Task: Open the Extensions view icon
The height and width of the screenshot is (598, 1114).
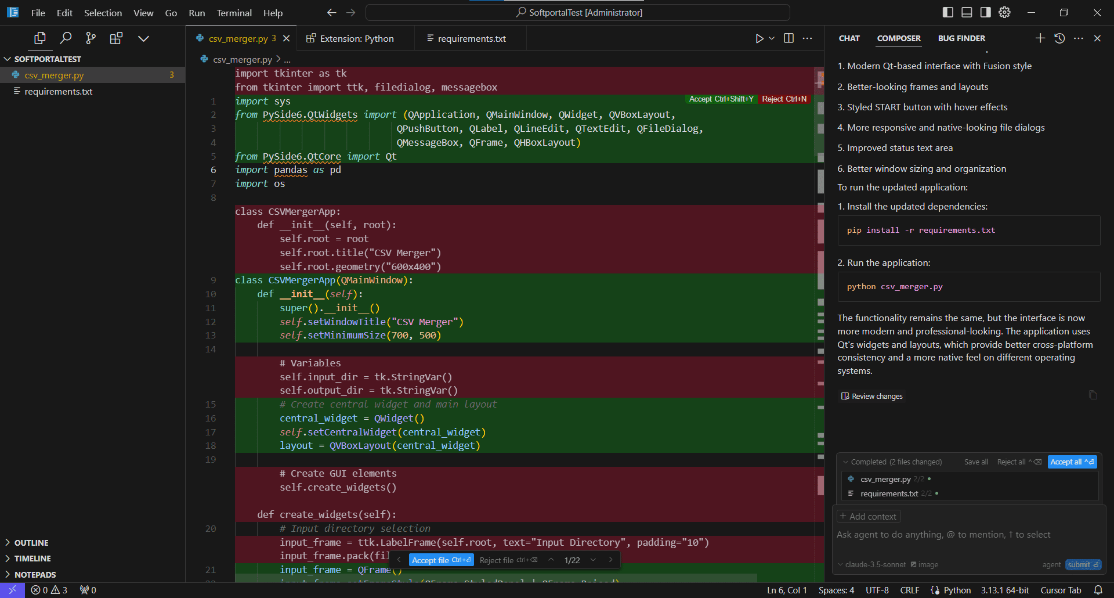Action: tap(116, 38)
